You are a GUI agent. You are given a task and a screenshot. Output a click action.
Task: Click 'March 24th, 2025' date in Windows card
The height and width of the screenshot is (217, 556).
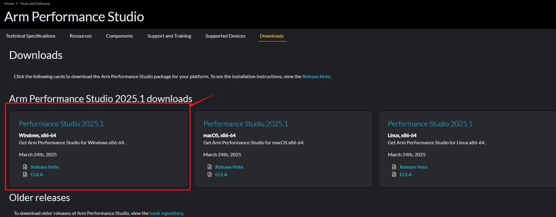[38, 154]
